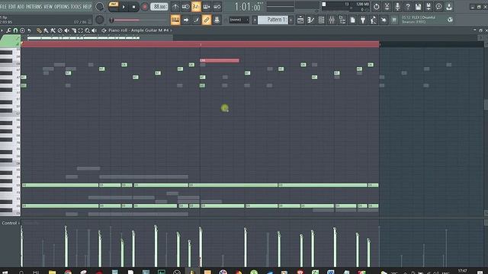
Task: Click the download export icon
Action: (x=449, y=7)
